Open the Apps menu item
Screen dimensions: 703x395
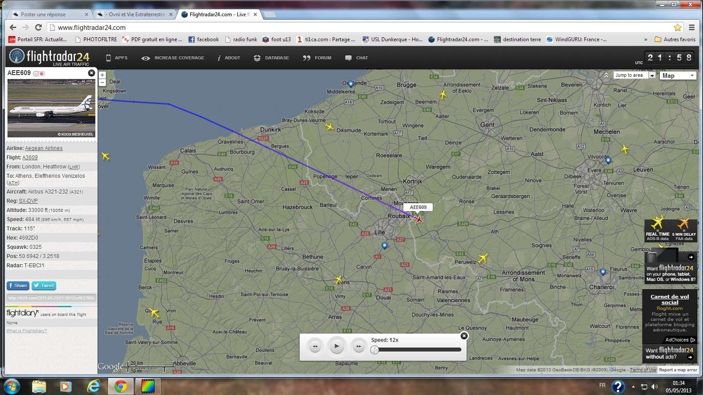click(117, 58)
